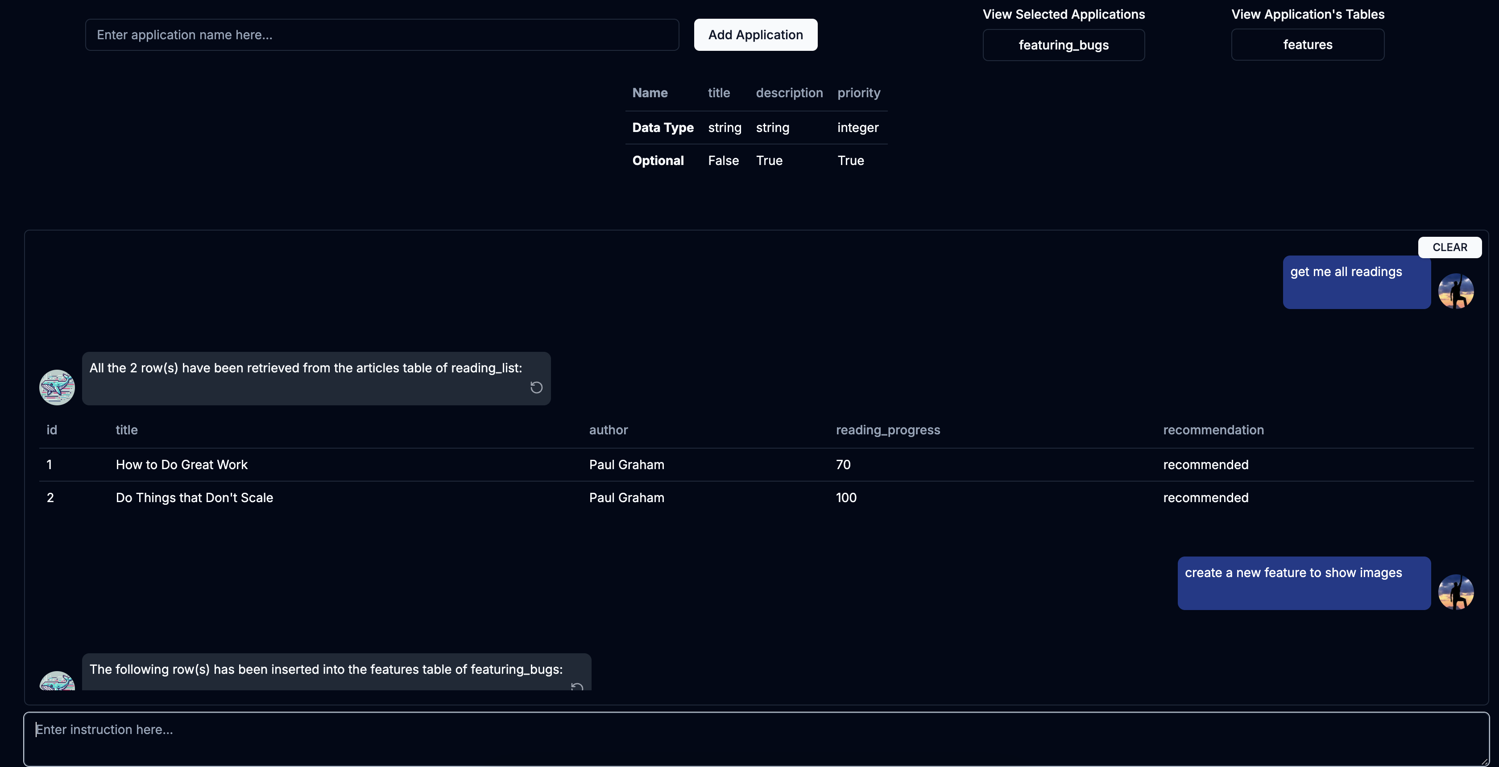The image size is (1499, 767).
Task: Click the 'get me all readings' chat bubble
Action: click(x=1356, y=282)
